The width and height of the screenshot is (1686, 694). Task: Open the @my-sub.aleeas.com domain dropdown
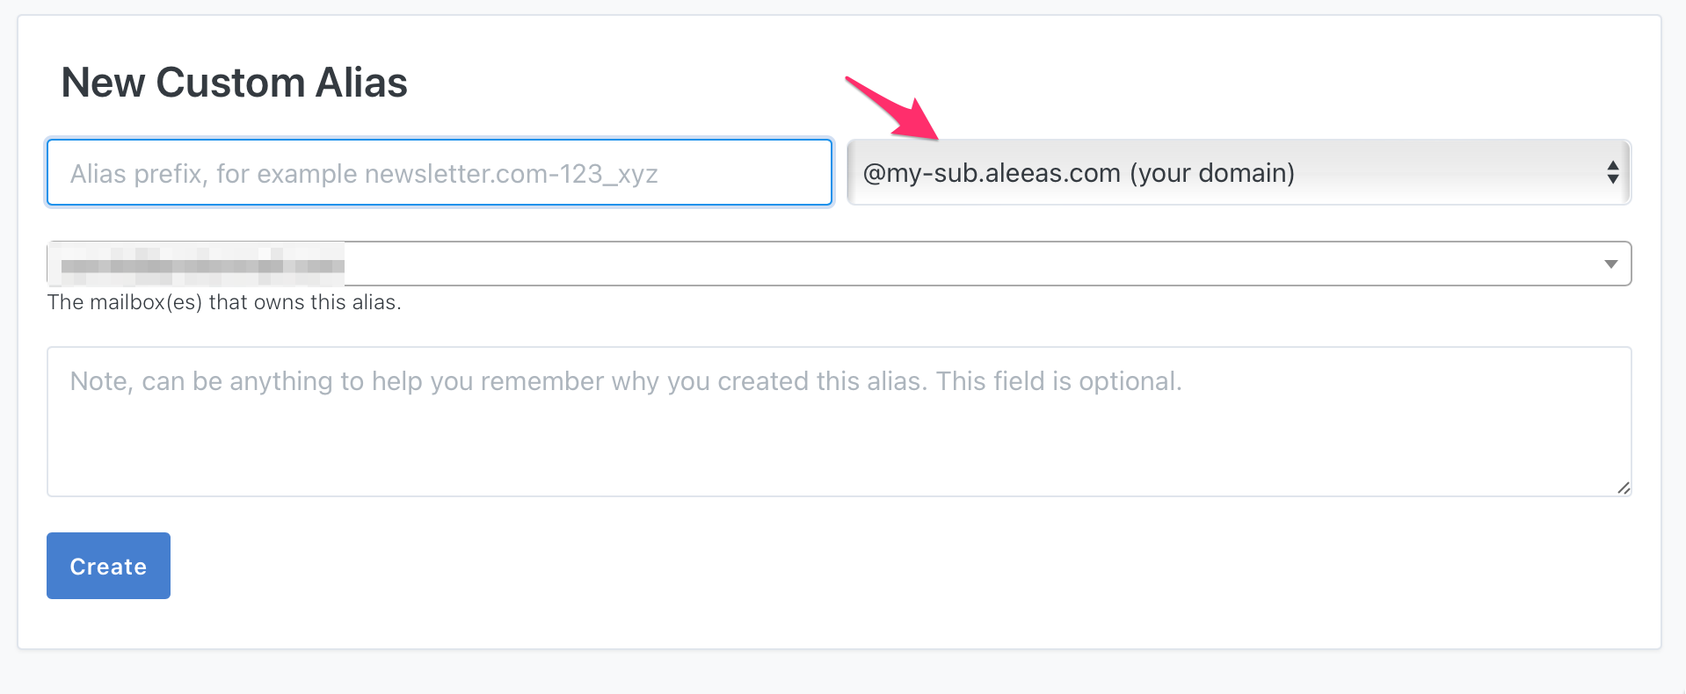pos(1239,172)
